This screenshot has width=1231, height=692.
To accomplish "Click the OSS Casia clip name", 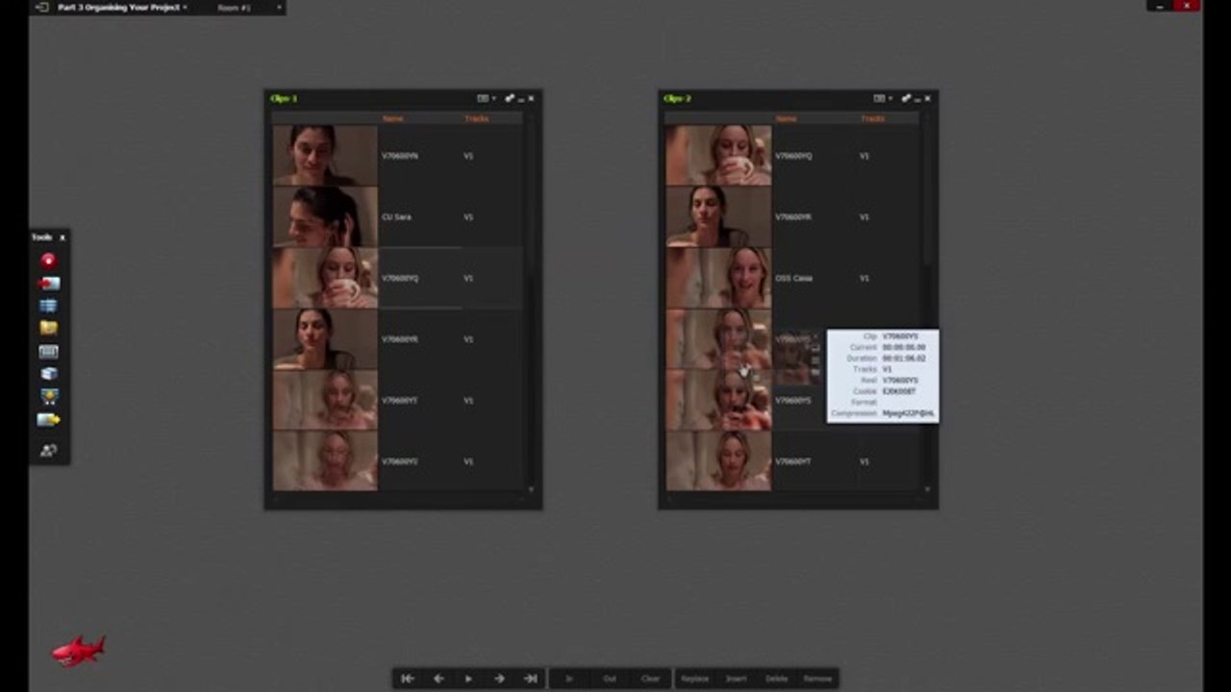I will point(793,279).
